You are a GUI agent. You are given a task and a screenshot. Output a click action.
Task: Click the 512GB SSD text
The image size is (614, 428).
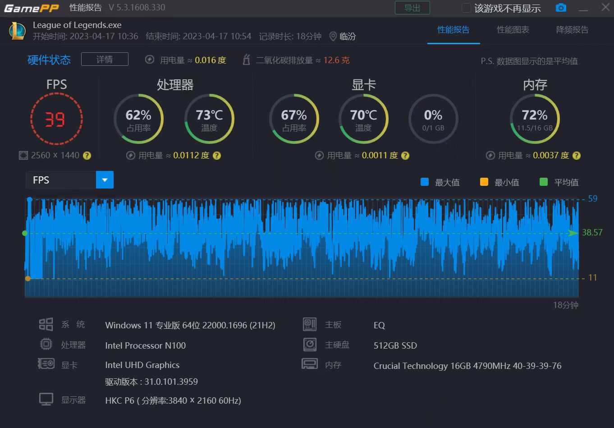(x=395, y=345)
